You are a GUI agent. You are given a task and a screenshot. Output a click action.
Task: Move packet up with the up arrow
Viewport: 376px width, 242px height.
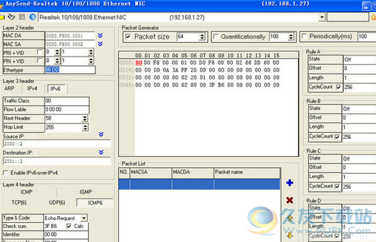[x=290, y=218]
